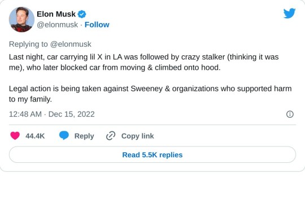Viewport: 305px width, 204px height.
Task: Click the empty area below the tweet card
Action: pos(152,188)
